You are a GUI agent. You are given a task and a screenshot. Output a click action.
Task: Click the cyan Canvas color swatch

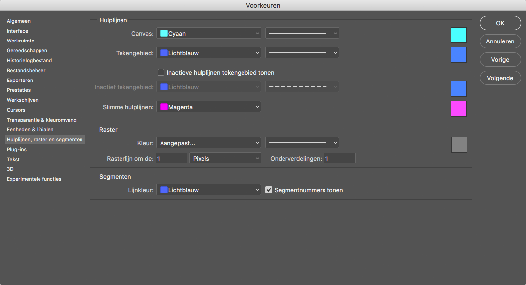click(458, 35)
